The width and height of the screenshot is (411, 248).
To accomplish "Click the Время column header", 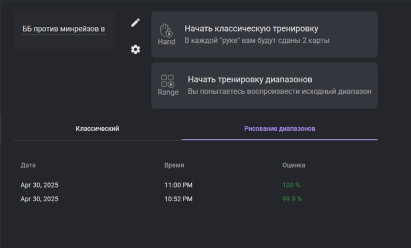I will pyautogui.click(x=174, y=165).
